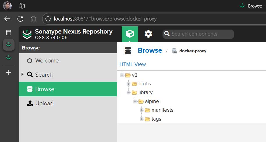Image resolution: width=266 pixels, height=142 pixels.
Task: Click the Sonatype Nexus logo icon
Action: pyautogui.click(x=27, y=34)
